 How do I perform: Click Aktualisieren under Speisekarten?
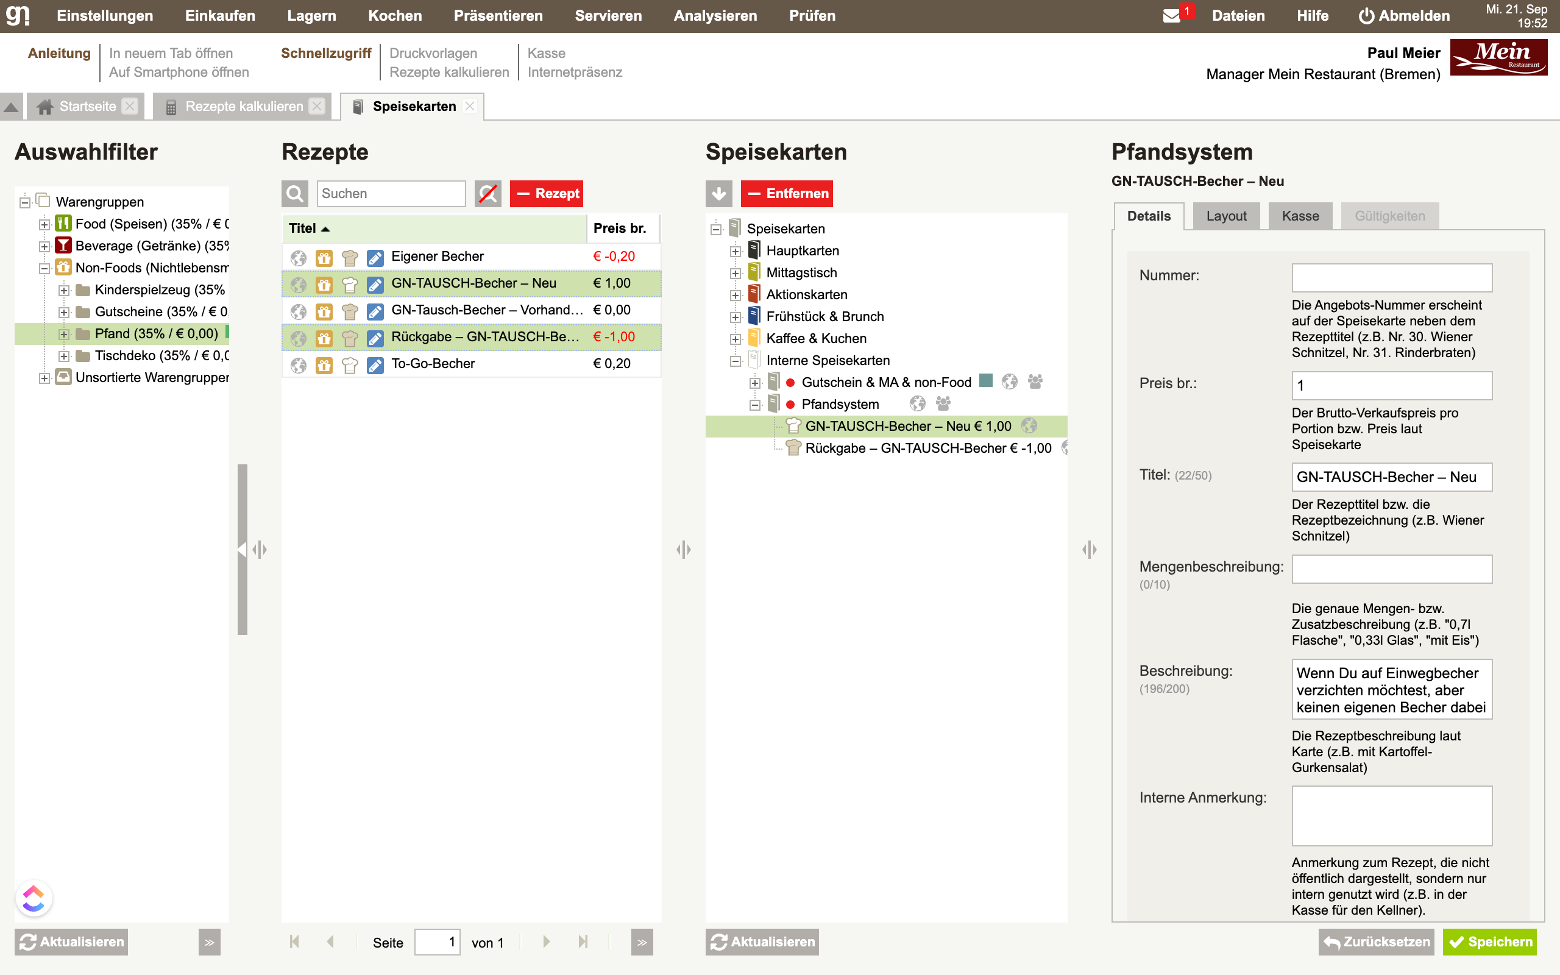(762, 942)
